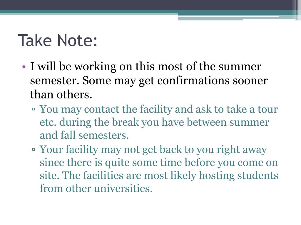Click the word 'confirmations' in the main bullet
Viewport: 301px width, 225px height.
pos(193,81)
